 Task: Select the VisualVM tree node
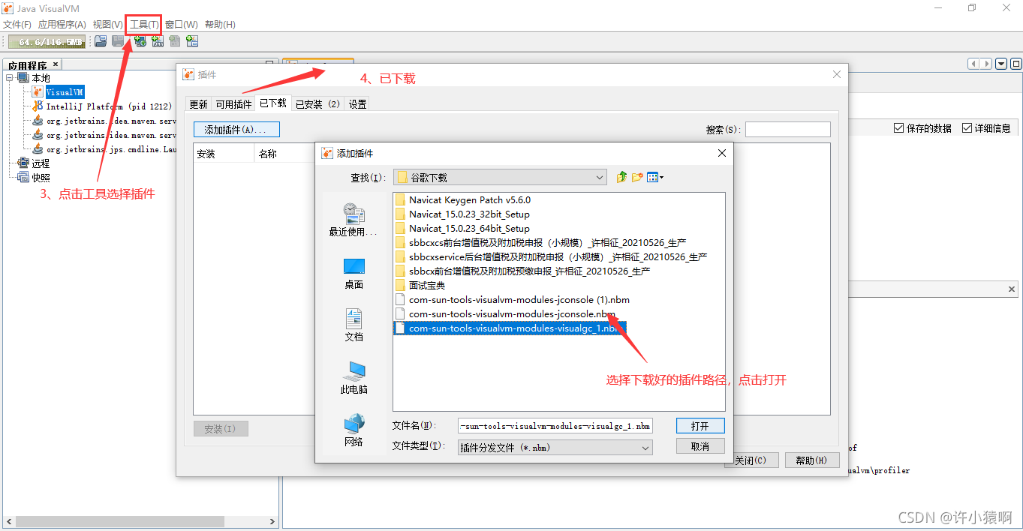[x=64, y=92]
